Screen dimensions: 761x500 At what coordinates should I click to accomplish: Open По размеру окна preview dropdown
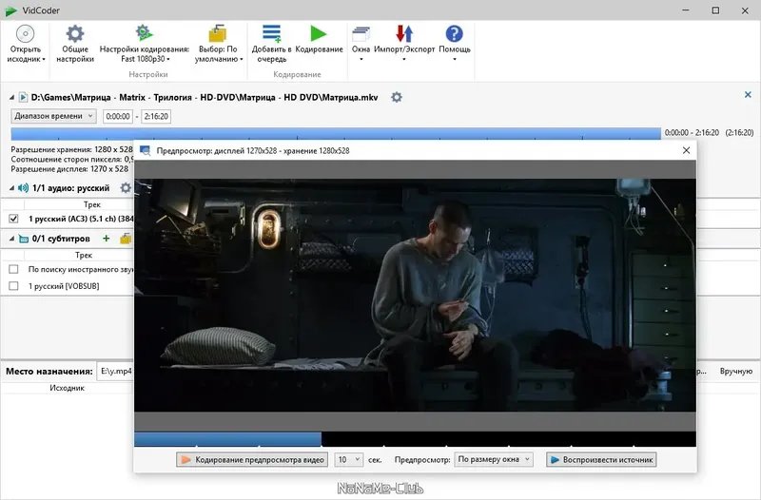pos(494,459)
